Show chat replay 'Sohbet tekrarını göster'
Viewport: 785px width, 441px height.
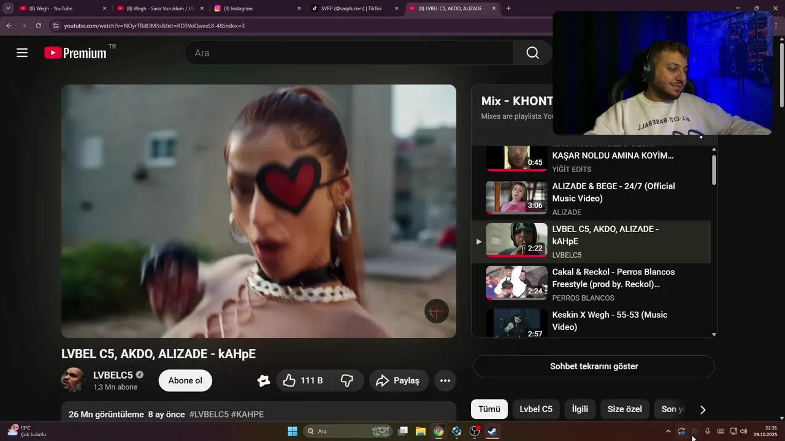(594, 366)
